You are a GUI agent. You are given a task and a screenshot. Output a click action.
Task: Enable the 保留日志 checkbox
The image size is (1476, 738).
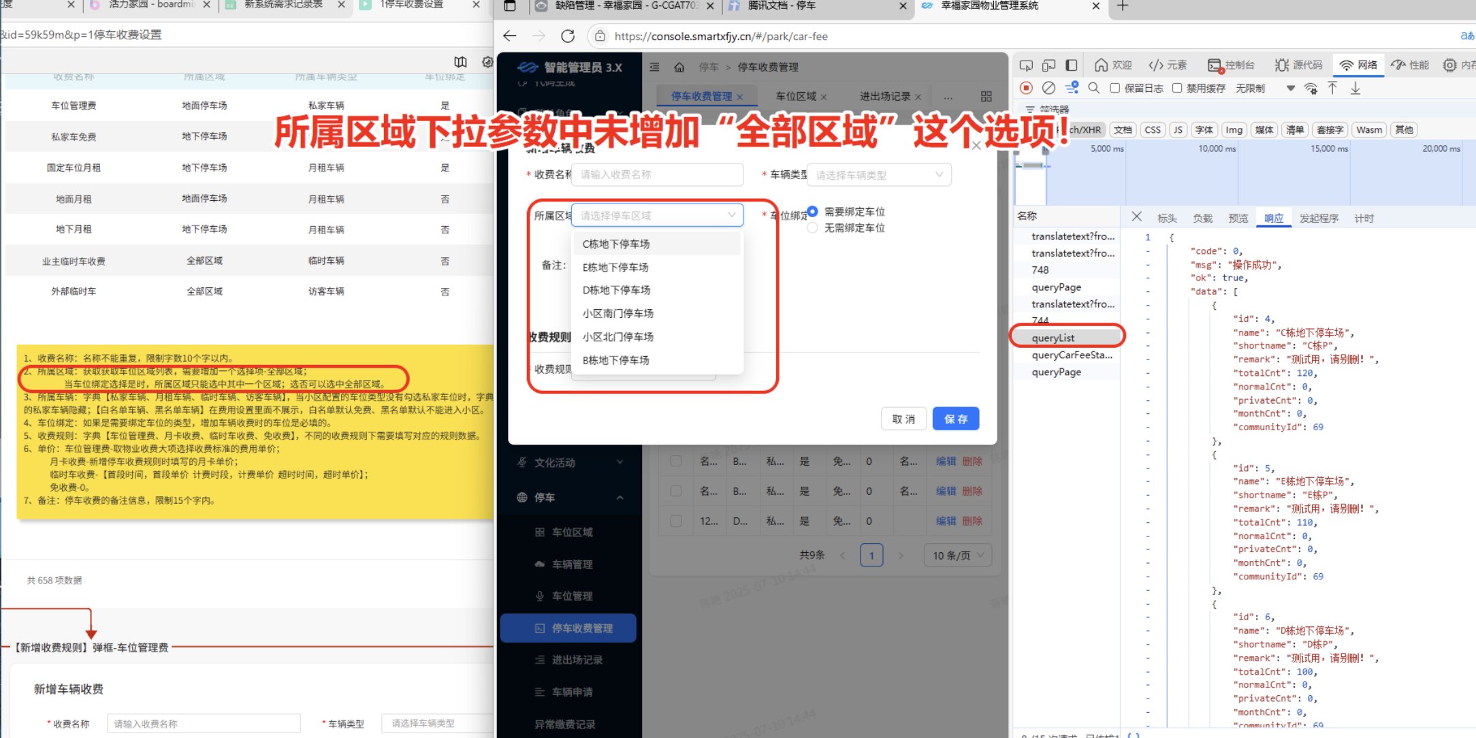coord(1115,88)
